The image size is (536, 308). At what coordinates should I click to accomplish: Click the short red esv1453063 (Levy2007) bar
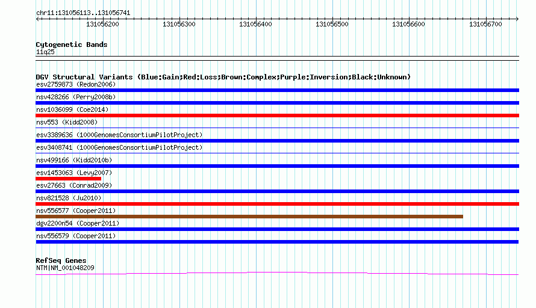pyautogui.click(x=69, y=179)
